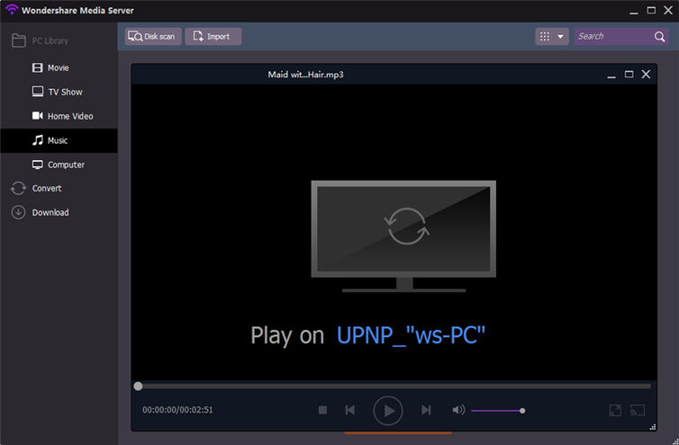Click the elapsed time 00:00:00/00:02:51 text
This screenshot has width=679, height=445.
pyautogui.click(x=177, y=410)
